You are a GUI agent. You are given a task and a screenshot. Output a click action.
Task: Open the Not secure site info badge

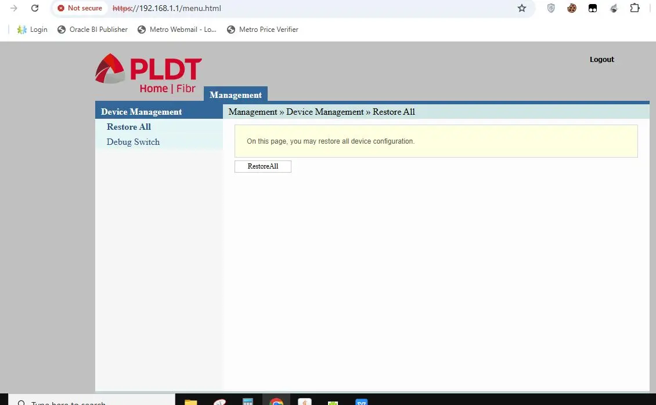tap(80, 8)
